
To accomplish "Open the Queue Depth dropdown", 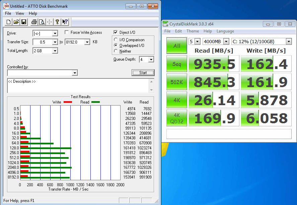I will point(151,59).
